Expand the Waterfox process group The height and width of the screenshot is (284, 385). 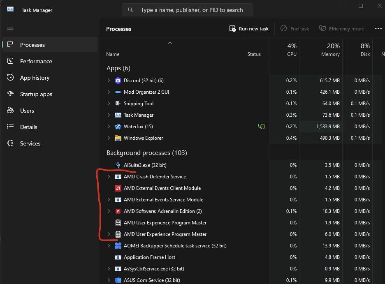(x=109, y=127)
